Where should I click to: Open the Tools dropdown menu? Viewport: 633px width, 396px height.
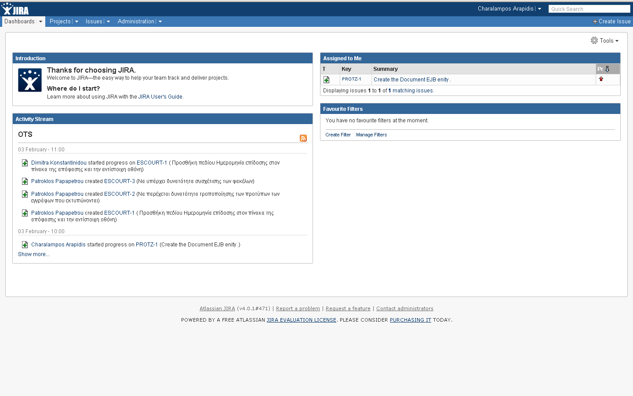[609, 40]
